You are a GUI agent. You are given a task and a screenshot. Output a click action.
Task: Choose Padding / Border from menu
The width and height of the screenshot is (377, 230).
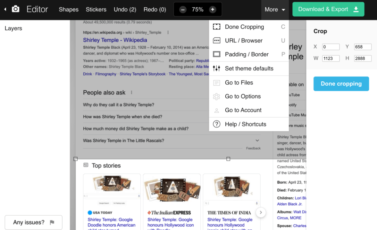tap(249, 54)
